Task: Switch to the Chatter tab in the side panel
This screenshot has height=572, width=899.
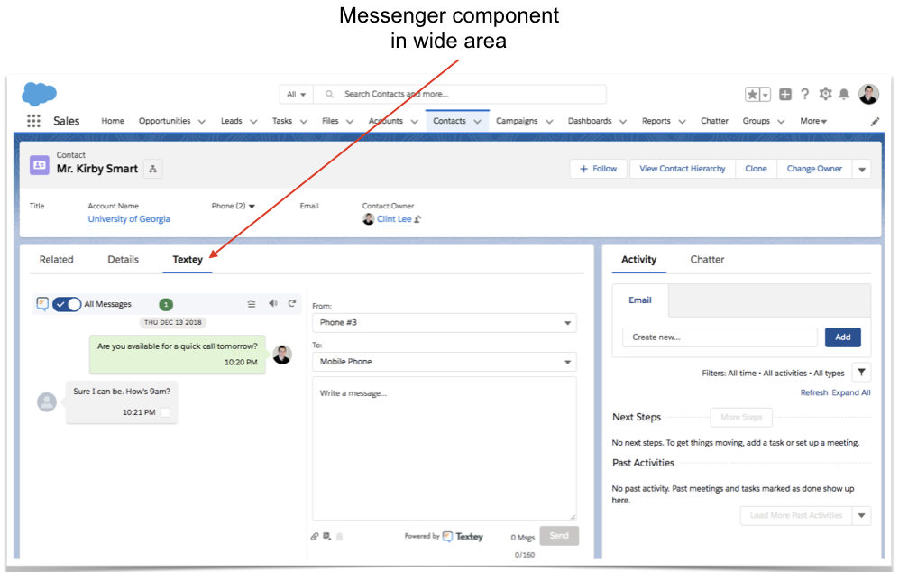Action: click(x=707, y=259)
